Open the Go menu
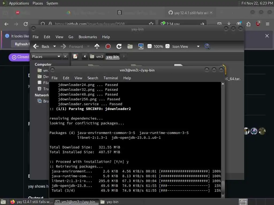274x205 pixels. (71, 37)
